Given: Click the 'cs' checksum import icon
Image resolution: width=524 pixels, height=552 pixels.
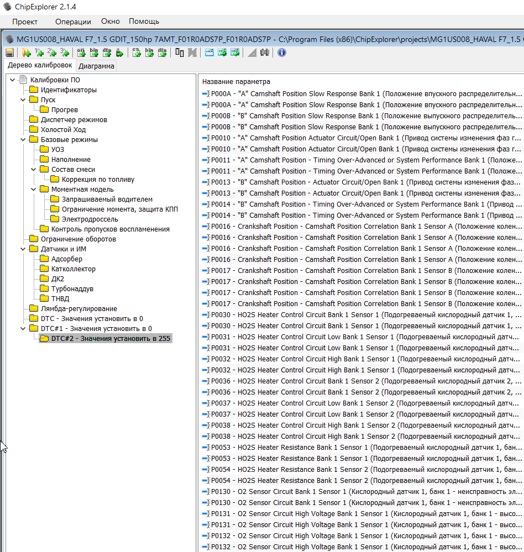Looking at the screenshot, I should click(137, 52).
